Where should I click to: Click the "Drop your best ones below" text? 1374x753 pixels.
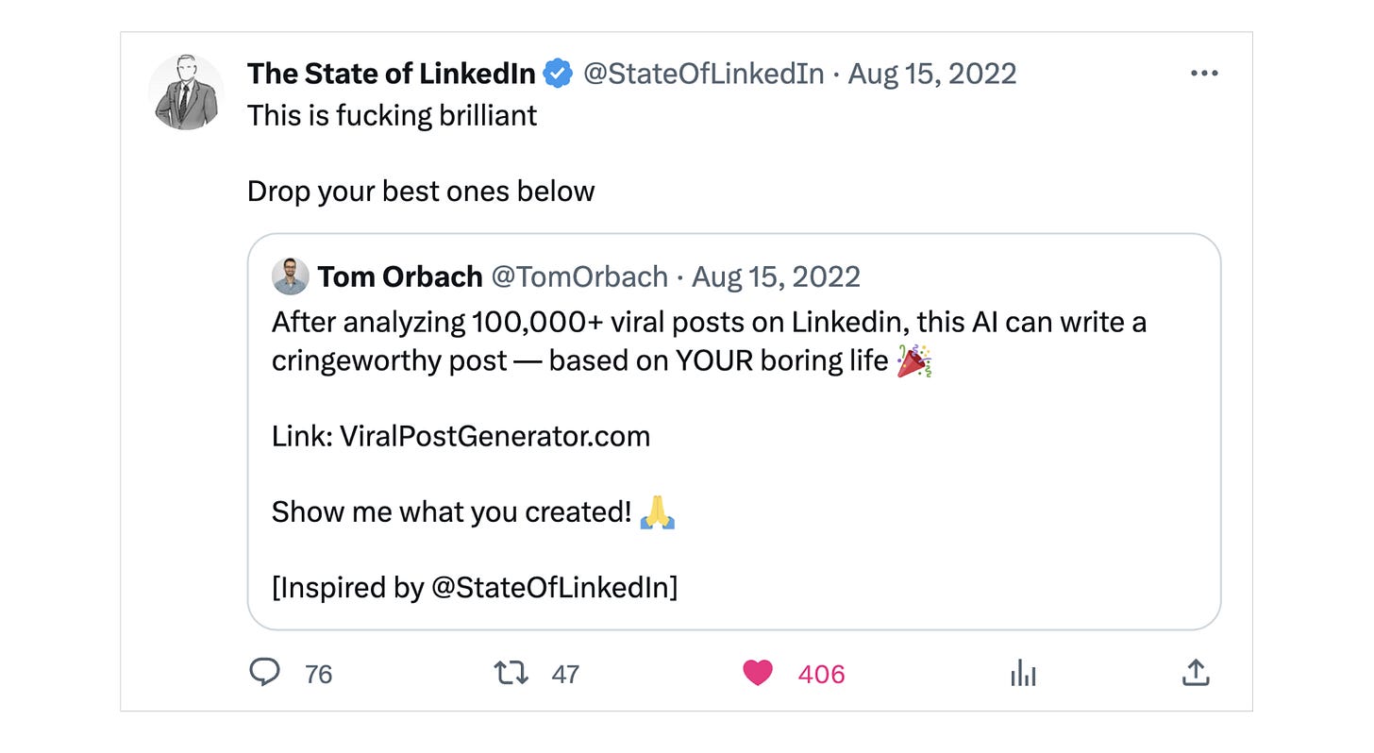pos(421,192)
